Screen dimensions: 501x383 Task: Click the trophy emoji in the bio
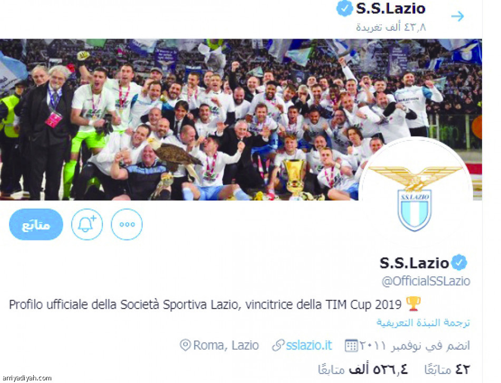click(x=413, y=304)
